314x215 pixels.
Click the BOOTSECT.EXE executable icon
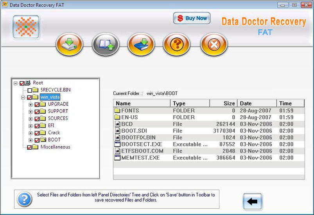(117, 144)
